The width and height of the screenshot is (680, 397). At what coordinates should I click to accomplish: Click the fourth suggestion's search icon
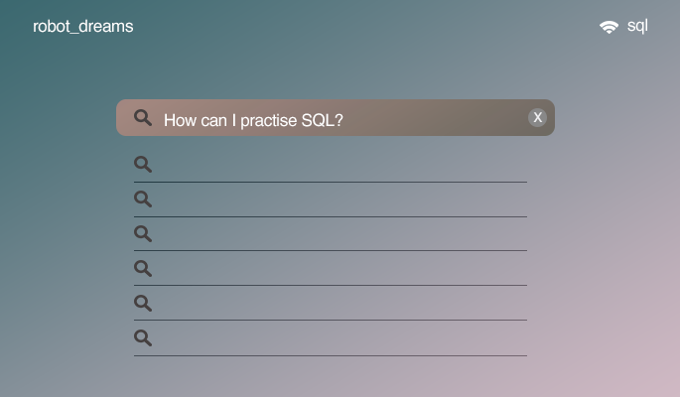pyautogui.click(x=143, y=268)
